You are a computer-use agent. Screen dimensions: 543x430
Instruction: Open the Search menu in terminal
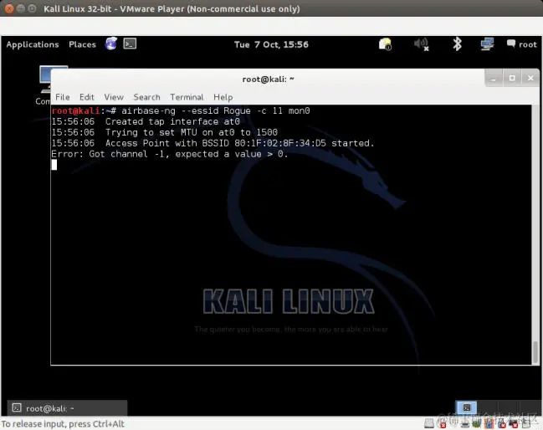pyautogui.click(x=146, y=97)
